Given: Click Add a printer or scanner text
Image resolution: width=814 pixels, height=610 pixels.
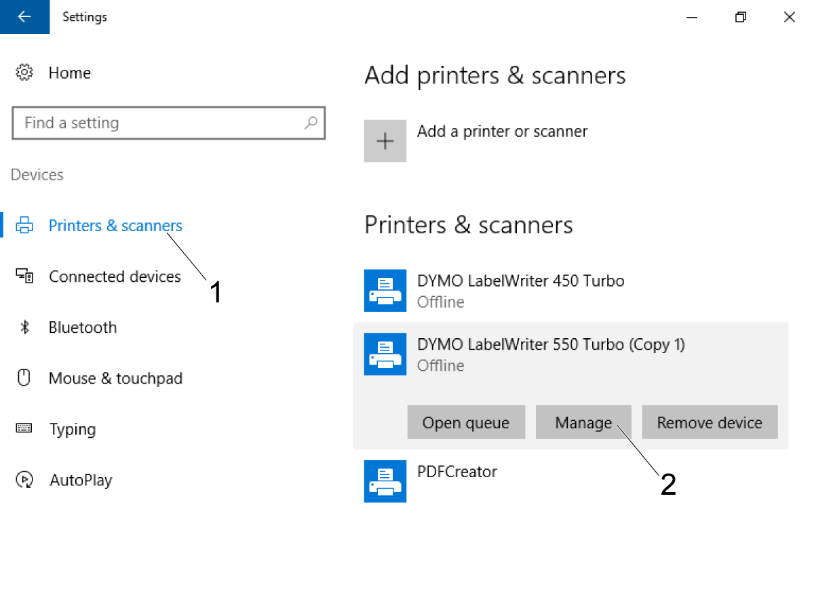Looking at the screenshot, I should (502, 131).
